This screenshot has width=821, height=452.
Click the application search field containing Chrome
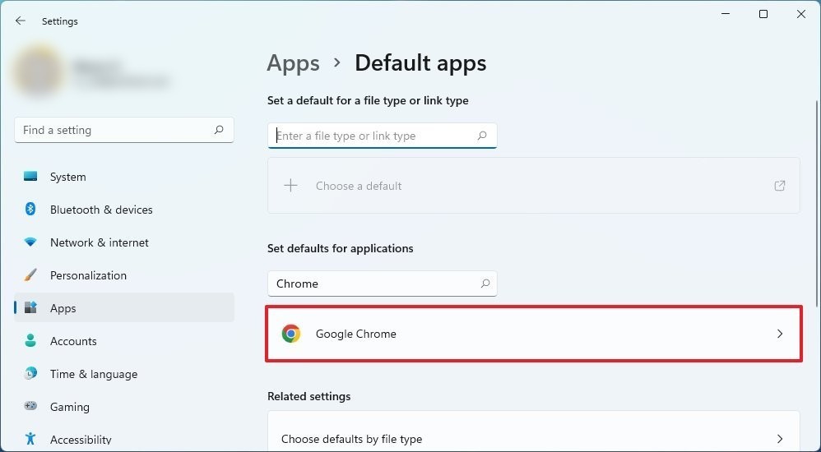tap(383, 283)
